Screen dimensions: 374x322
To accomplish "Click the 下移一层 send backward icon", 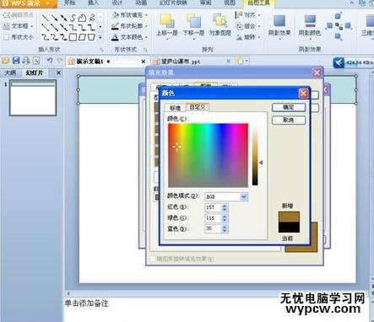I will [193, 20].
